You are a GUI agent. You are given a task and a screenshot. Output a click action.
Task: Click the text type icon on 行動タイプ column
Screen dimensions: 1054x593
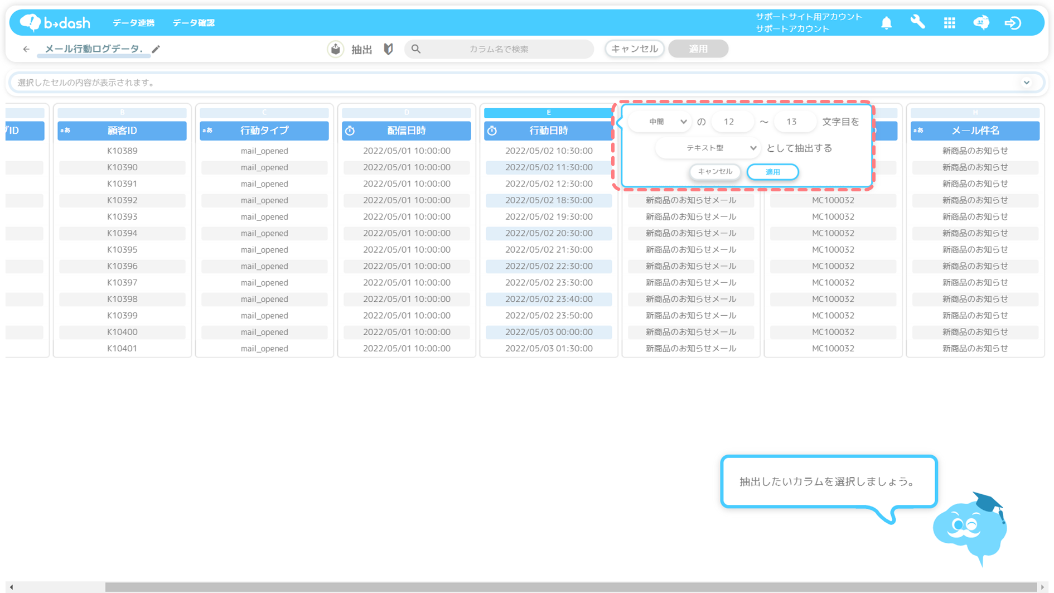coord(208,131)
